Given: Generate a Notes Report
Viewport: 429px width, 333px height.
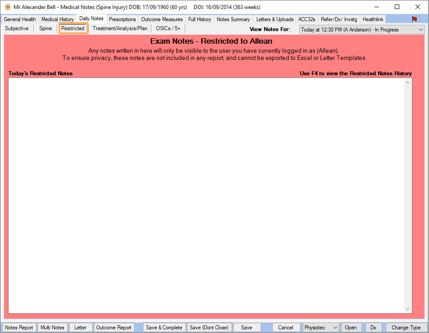Looking at the screenshot, I should click(18, 328).
